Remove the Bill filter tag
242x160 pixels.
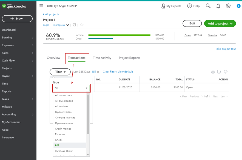[98, 72]
